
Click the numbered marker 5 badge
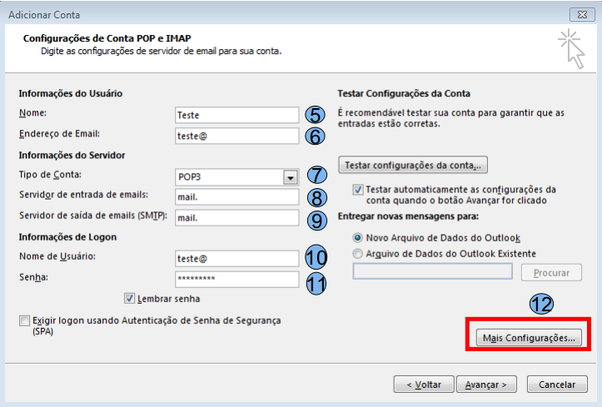(x=315, y=115)
